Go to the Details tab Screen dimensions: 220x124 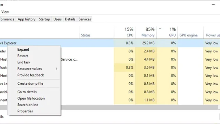click(x=70, y=19)
